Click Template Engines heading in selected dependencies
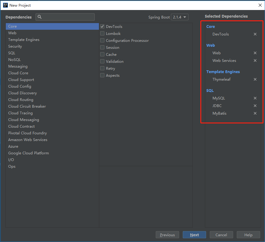Image resolution: width=265 pixels, height=242 pixels. [223, 72]
